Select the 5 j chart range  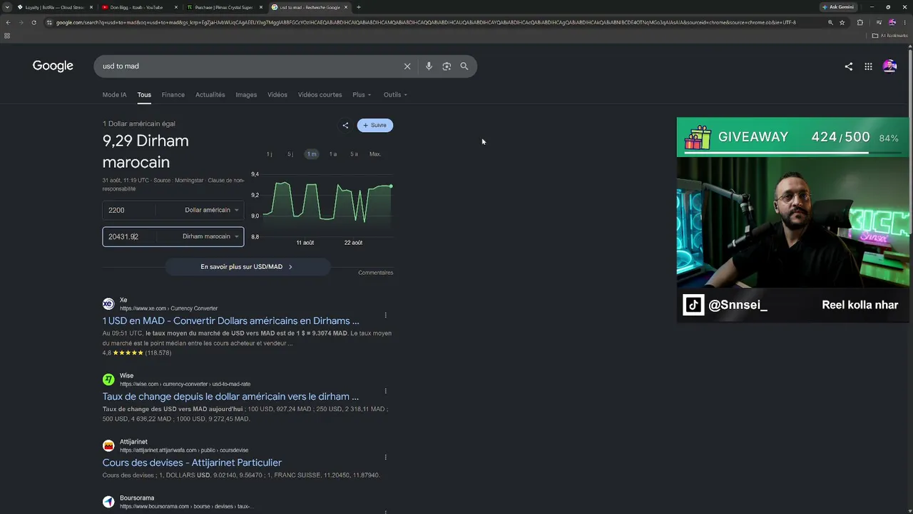pyautogui.click(x=290, y=154)
